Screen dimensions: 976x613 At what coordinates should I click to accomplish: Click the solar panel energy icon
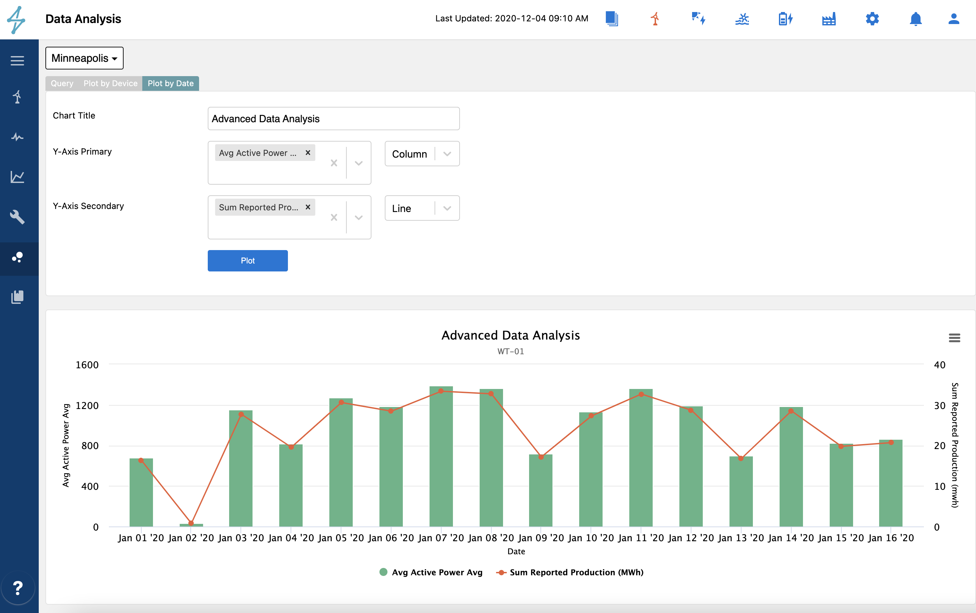(x=698, y=19)
